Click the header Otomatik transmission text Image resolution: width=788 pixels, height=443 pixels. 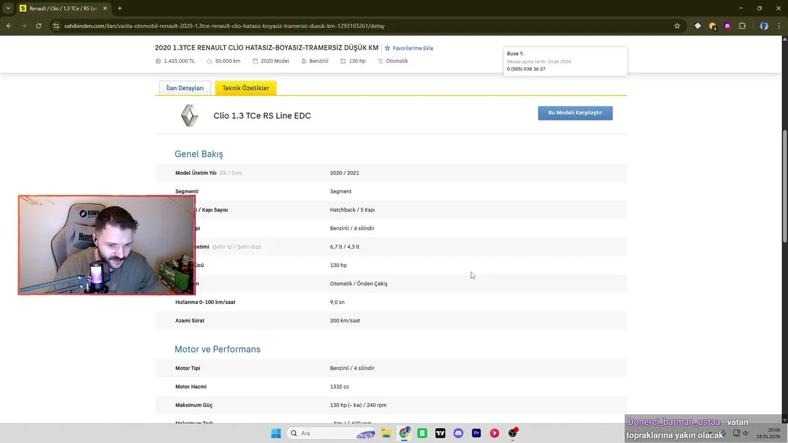click(x=396, y=61)
